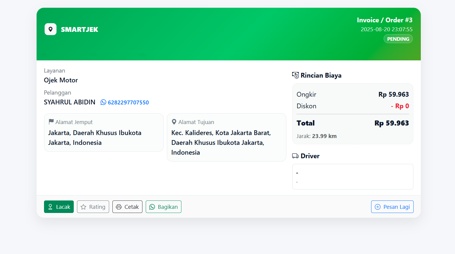Click the SmartJek location pin logo
455x254 pixels.
[x=51, y=29]
